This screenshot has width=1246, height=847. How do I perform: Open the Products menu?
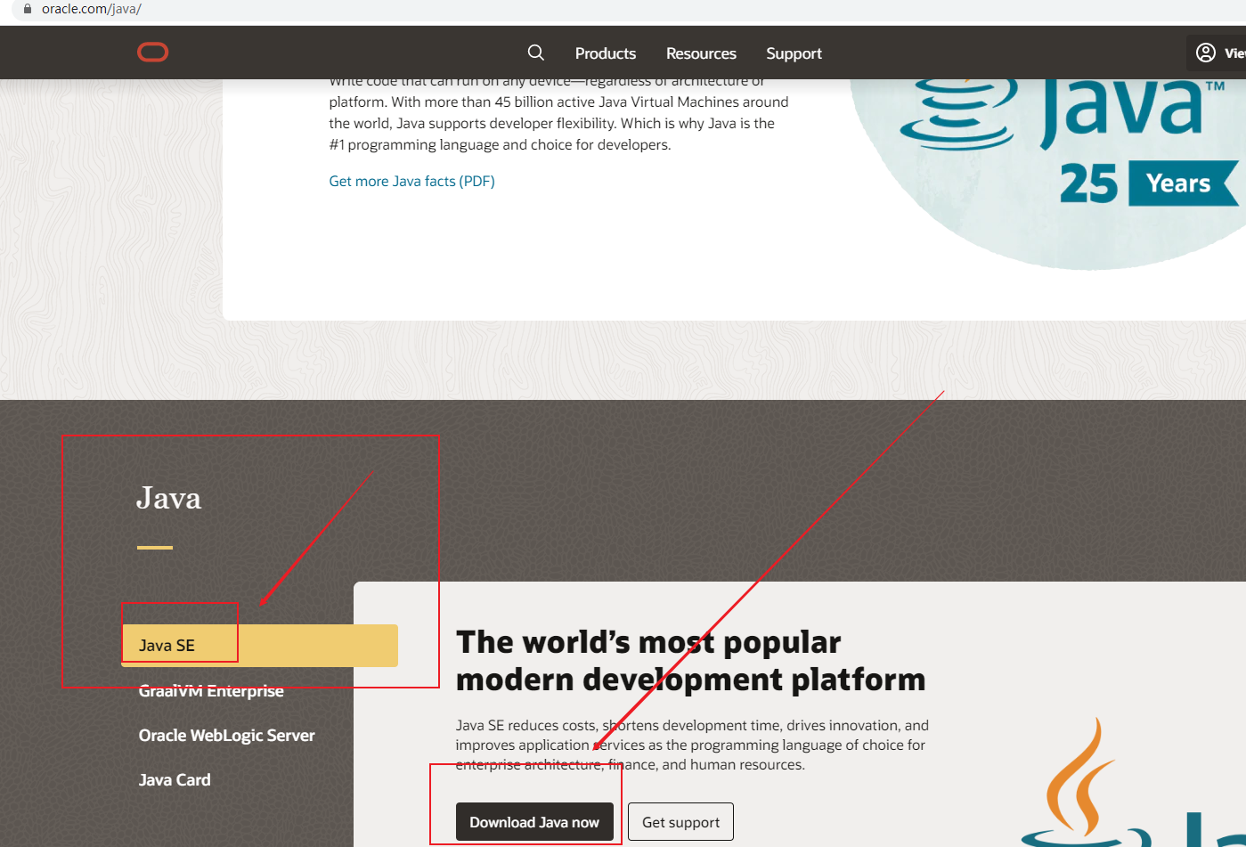tap(606, 53)
